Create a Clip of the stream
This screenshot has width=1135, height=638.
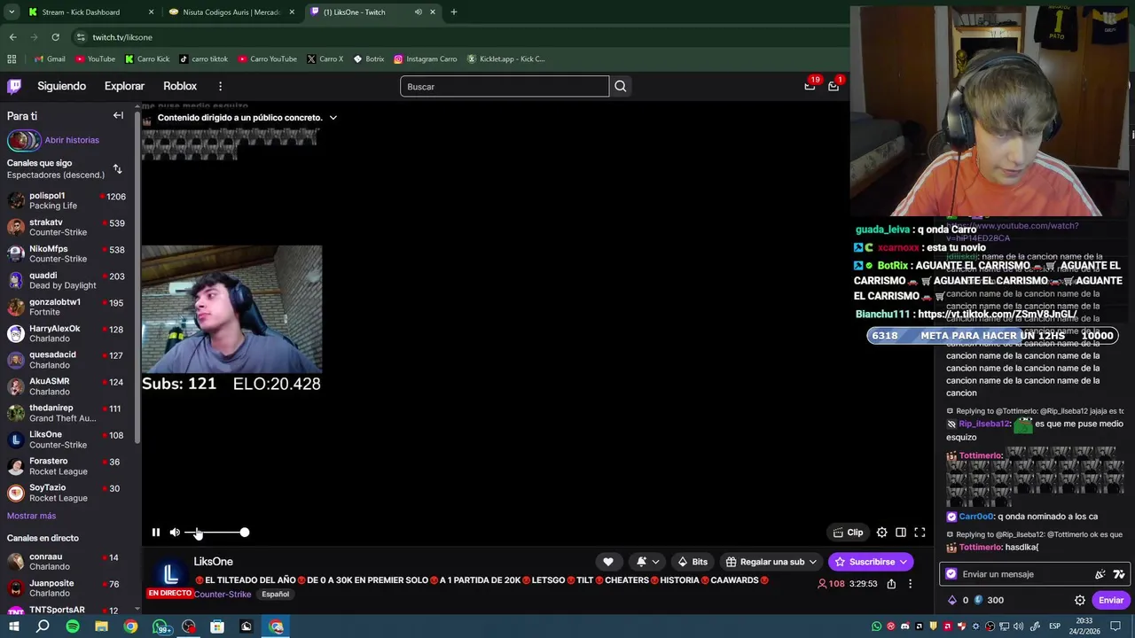[849, 533]
